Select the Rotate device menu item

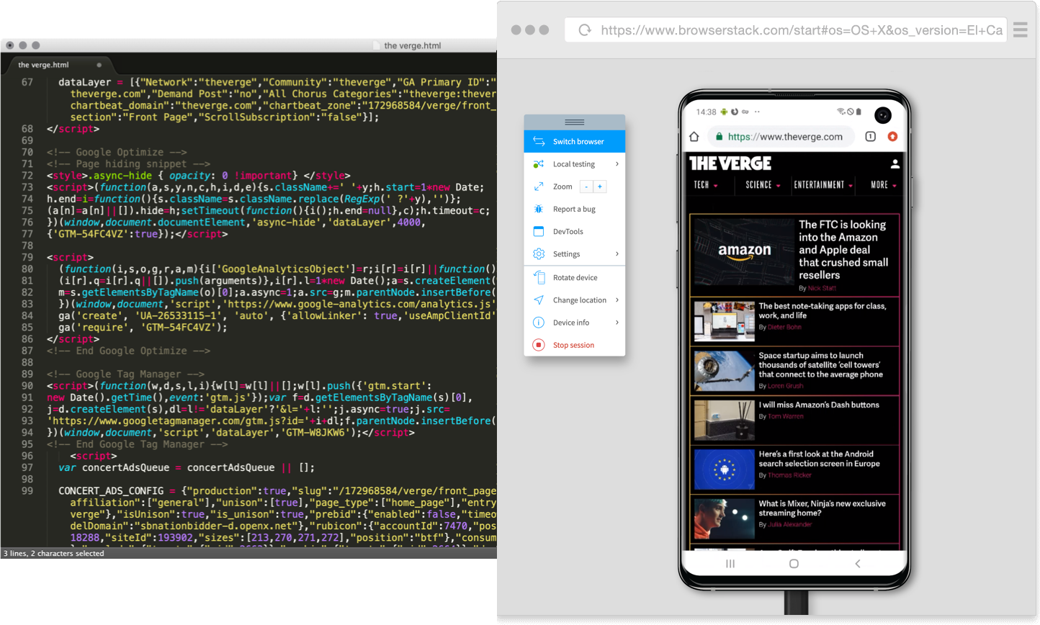[x=574, y=277]
